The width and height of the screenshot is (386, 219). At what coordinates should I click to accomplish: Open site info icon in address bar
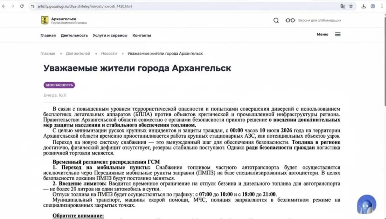coord(33,6)
